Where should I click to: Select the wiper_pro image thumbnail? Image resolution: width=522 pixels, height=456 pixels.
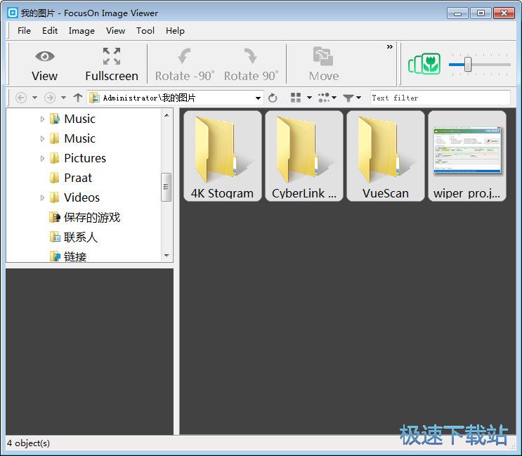click(x=466, y=155)
